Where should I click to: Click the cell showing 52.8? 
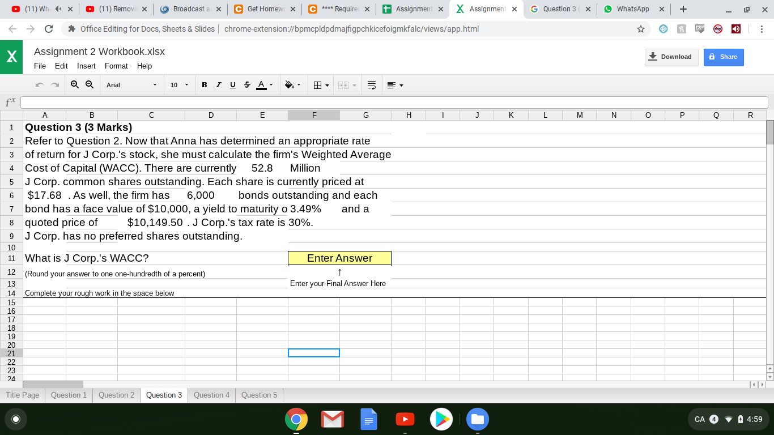[262, 168]
